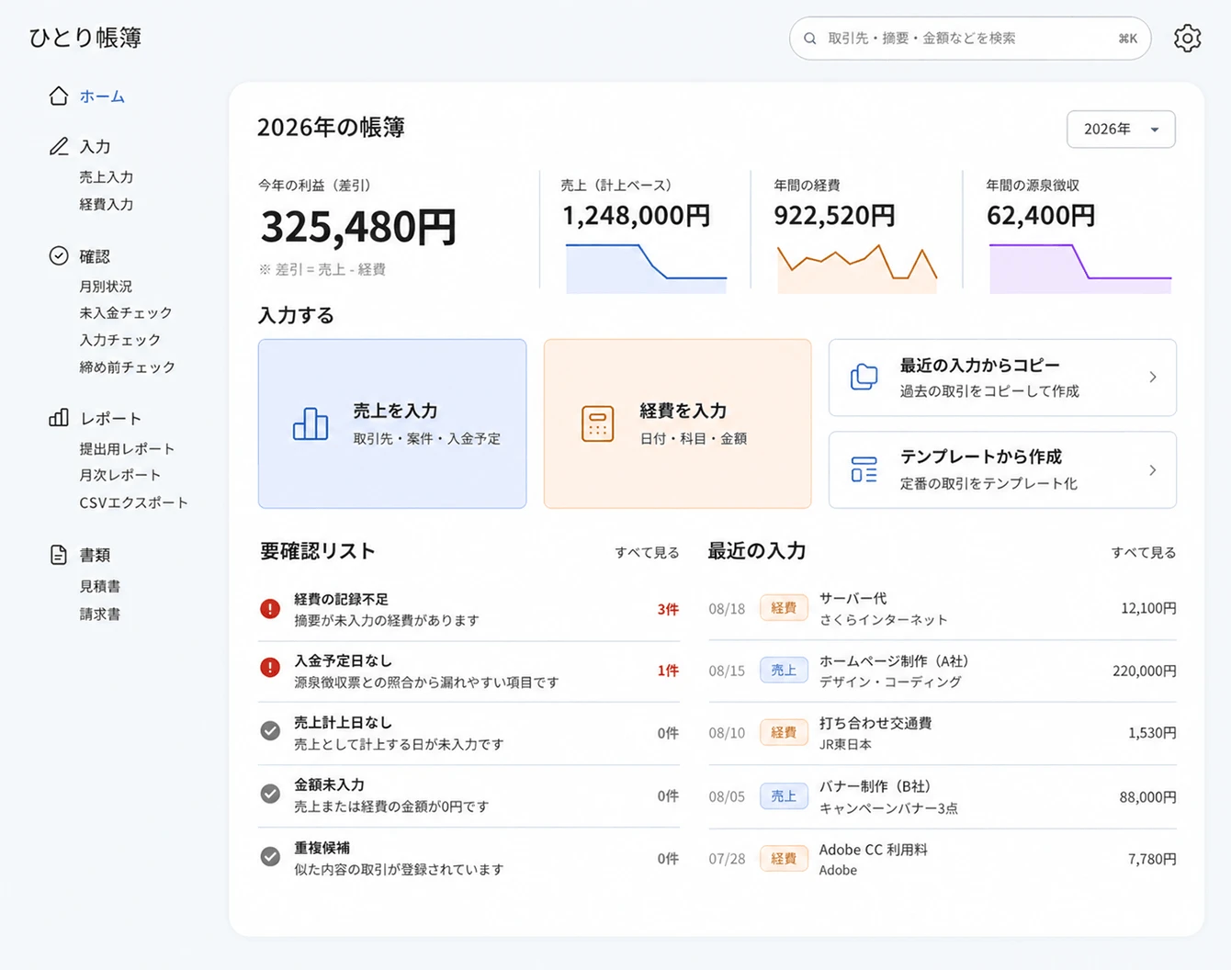Click JR東日本 text

click(x=845, y=744)
